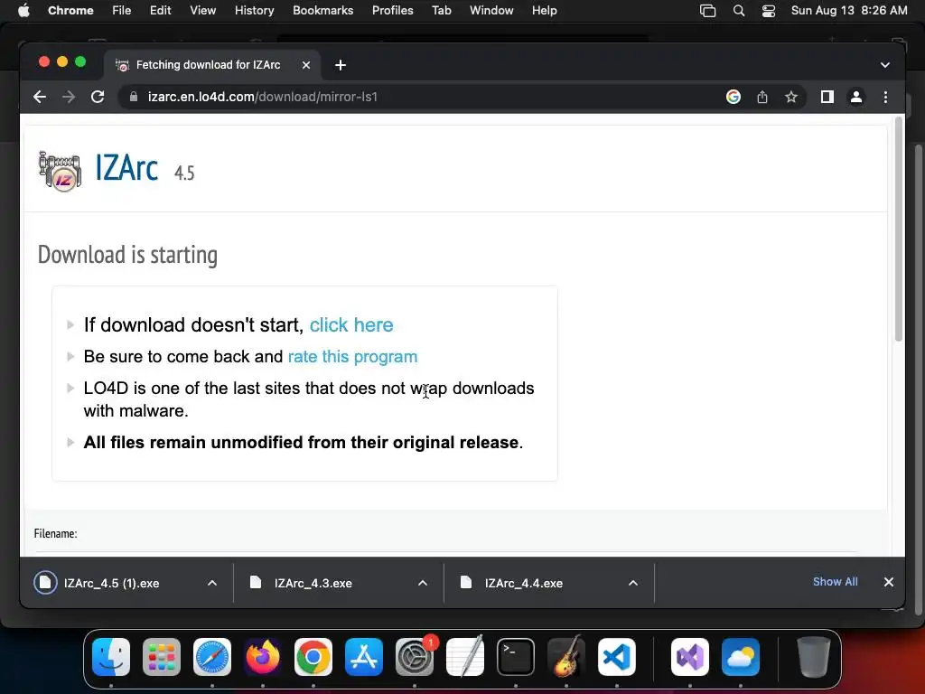Viewport: 925px width, 694px height.
Task: Click the page vertical scrollbar
Action: click(x=899, y=229)
